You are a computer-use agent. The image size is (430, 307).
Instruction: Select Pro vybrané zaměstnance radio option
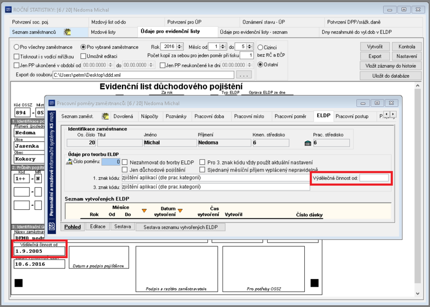point(83,47)
